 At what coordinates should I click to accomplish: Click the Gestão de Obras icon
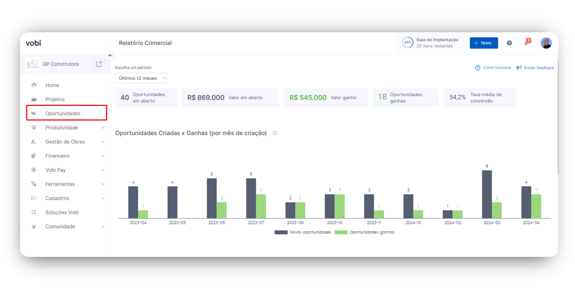point(34,142)
